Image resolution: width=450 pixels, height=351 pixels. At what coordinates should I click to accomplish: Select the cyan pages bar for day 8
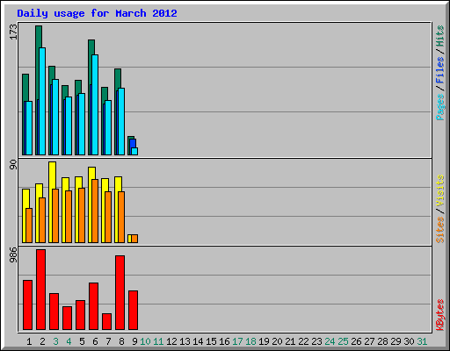tap(121, 121)
